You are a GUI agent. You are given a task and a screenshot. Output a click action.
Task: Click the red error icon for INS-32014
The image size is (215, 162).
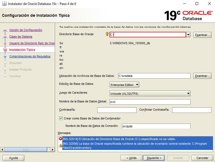click(x=61, y=139)
